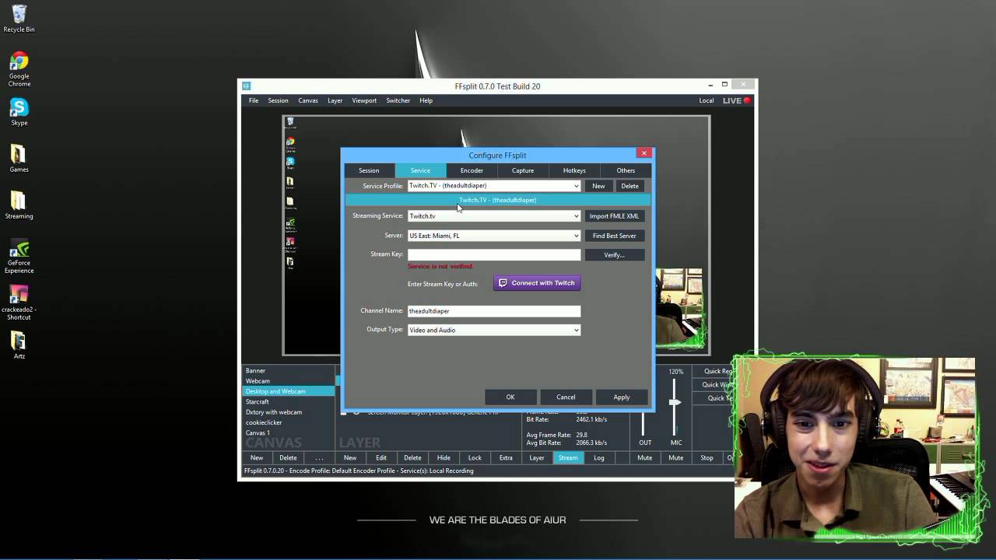Image resolution: width=996 pixels, height=560 pixels.
Task: Mute the MIC audio channel
Action: (x=675, y=457)
